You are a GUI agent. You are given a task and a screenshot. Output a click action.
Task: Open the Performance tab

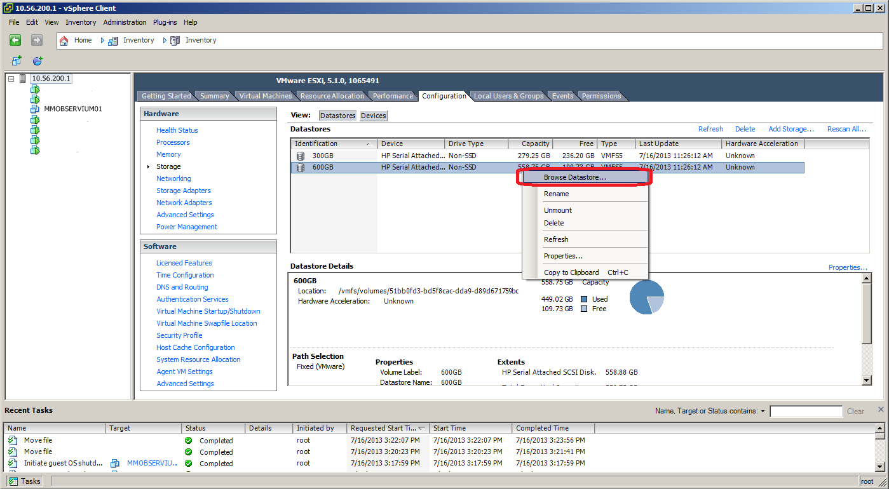(x=393, y=96)
